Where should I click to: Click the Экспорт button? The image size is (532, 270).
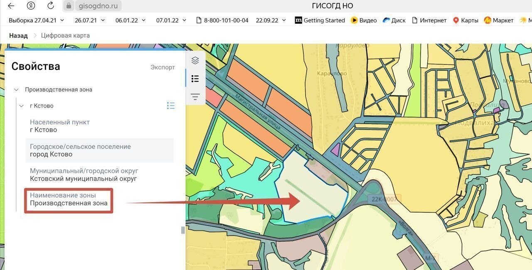tap(163, 67)
